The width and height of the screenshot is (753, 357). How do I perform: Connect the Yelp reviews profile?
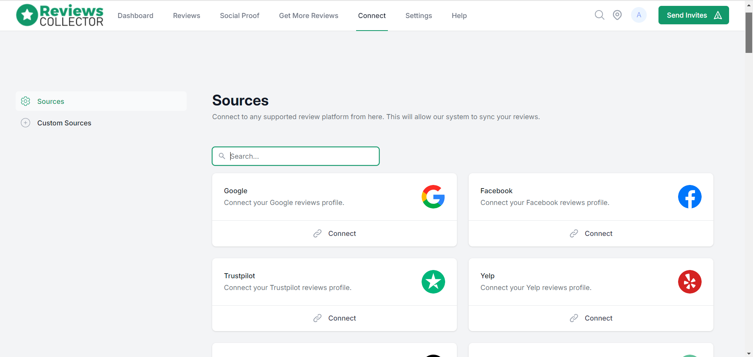tap(591, 318)
